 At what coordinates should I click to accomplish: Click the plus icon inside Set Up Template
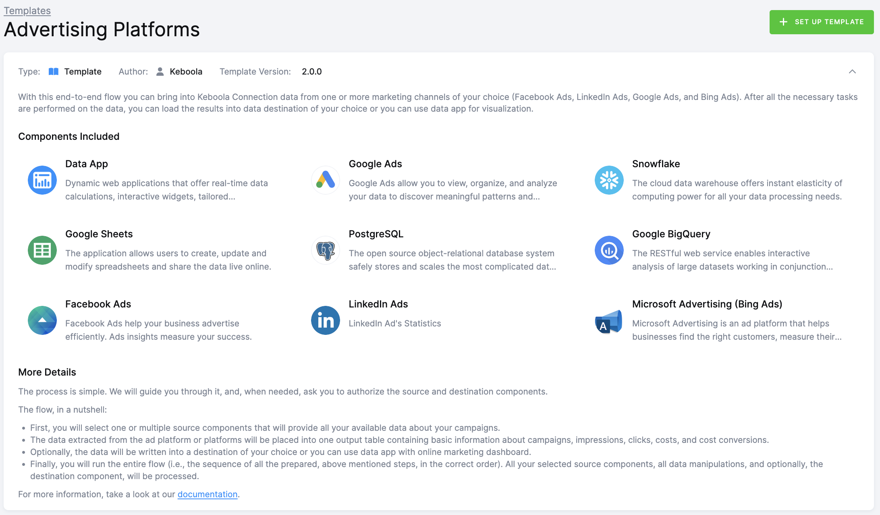783,22
